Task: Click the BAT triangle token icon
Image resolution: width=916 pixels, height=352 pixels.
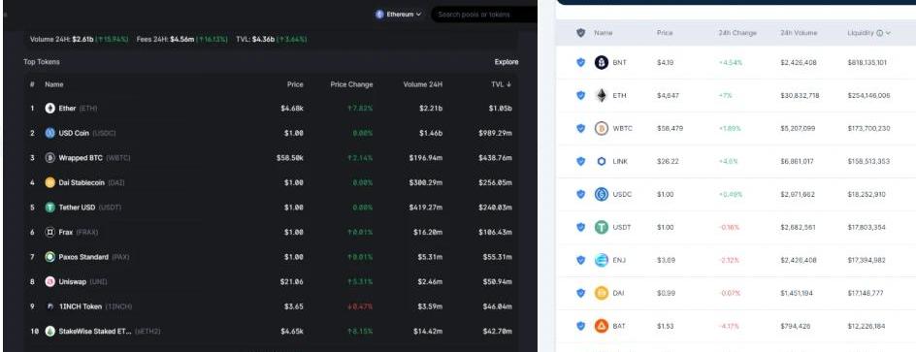Action: pyautogui.click(x=602, y=327)
